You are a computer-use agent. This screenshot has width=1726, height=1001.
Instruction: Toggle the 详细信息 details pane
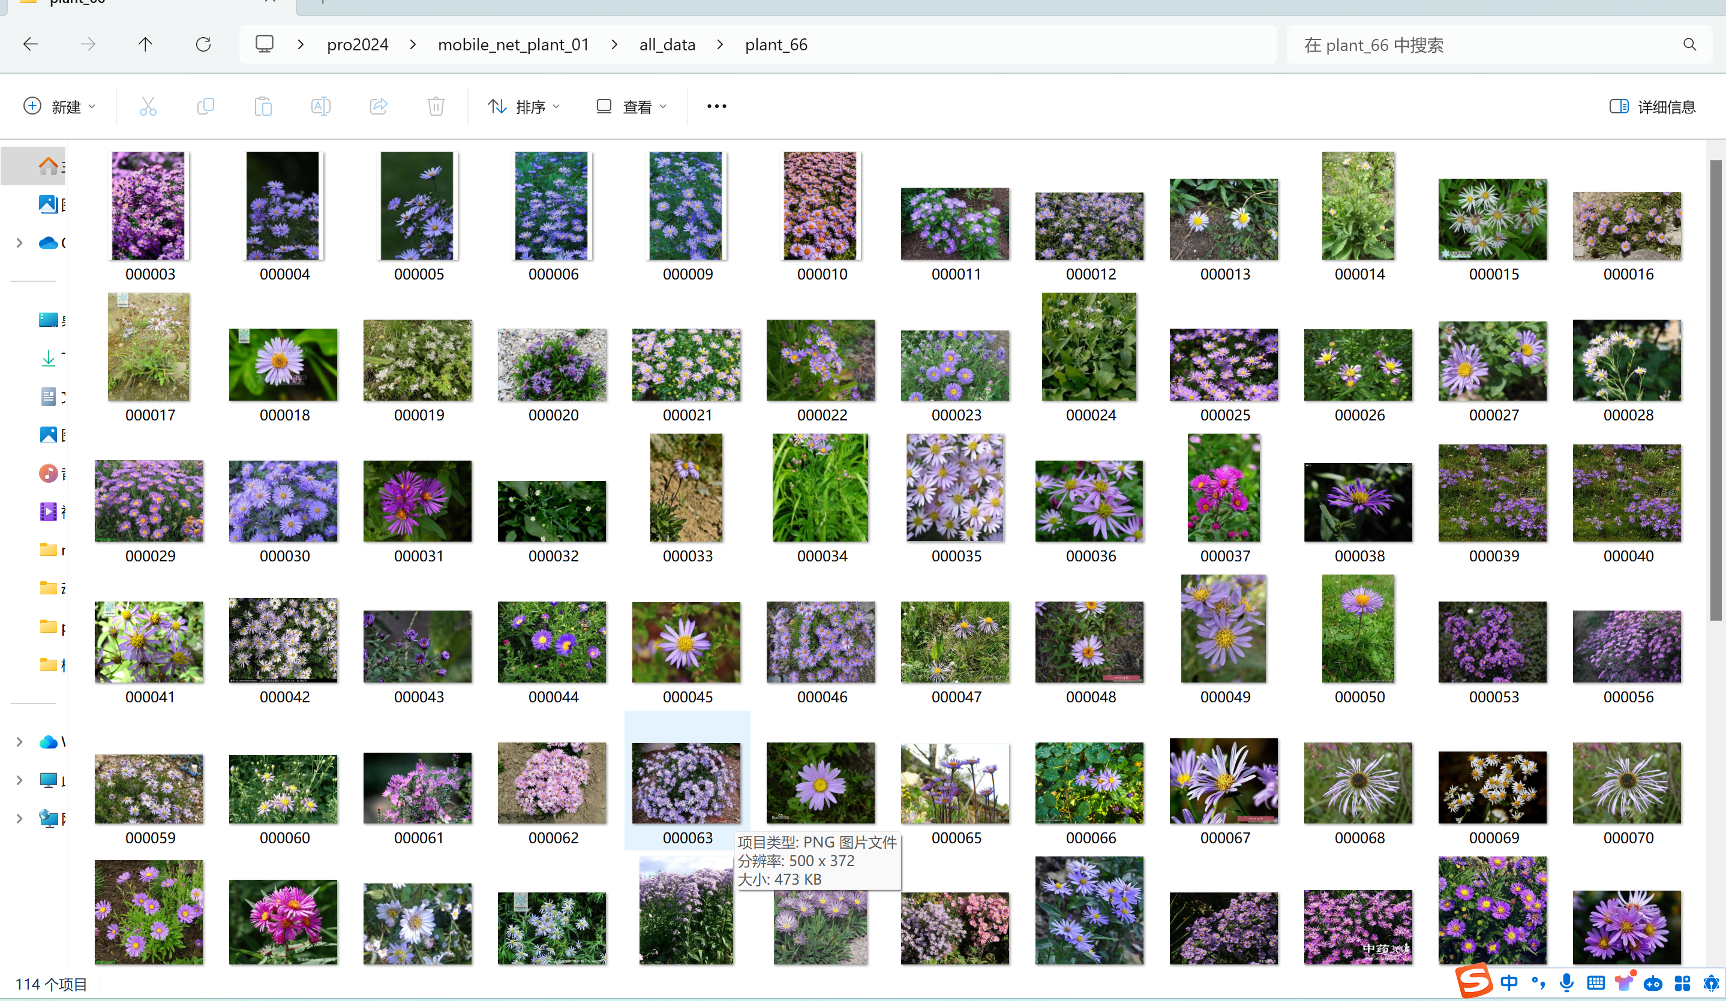click(1652, 107)
